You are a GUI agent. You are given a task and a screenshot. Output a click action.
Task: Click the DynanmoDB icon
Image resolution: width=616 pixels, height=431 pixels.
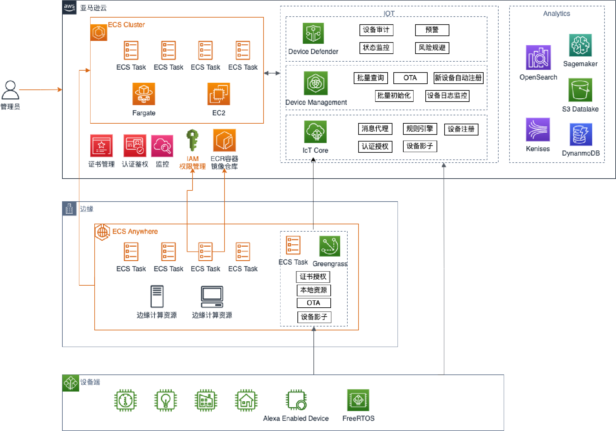pos(580,135)
